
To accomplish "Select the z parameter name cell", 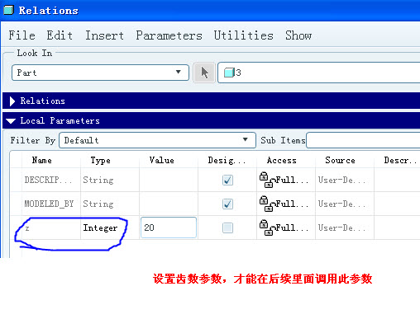I will (x=51, y=228).
